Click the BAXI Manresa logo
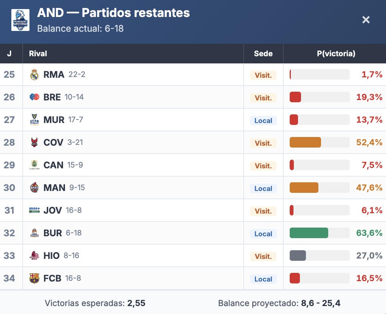Viewport: 386px width, 314px height. pyautogui.click(x=34, y=188)
